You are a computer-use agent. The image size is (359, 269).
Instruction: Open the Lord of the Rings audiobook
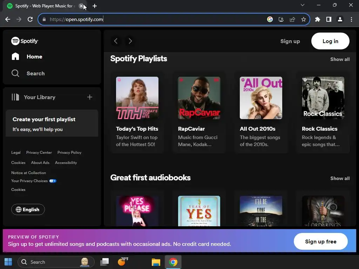(x=323, y=211)
